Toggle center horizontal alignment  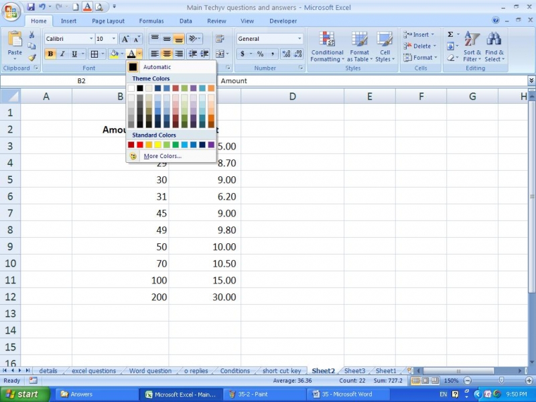tap(167, 54)
